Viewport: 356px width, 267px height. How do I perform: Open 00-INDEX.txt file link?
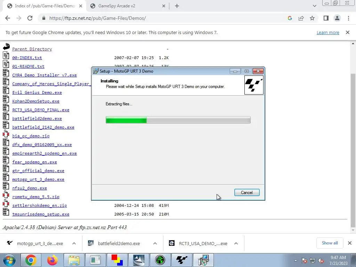click(x=27, y=58)
